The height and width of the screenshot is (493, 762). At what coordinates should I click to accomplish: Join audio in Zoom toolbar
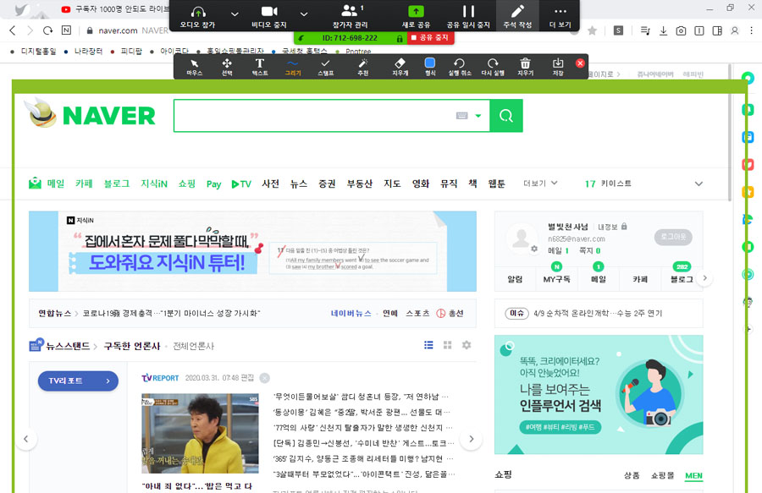point(198,16)
